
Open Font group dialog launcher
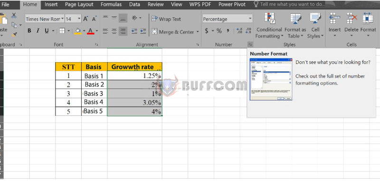(x=96, y=45)
